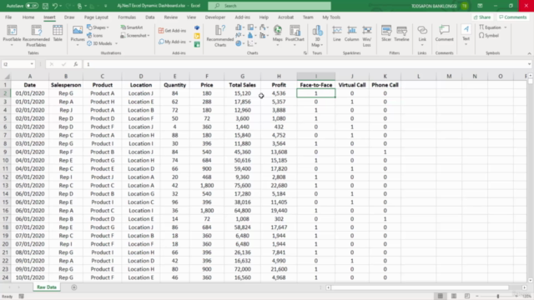The width and height of the screenshot is (534, 300).
Task: Switch to Normal view icon
Action: pyautogui.click(x=441, y=297)
